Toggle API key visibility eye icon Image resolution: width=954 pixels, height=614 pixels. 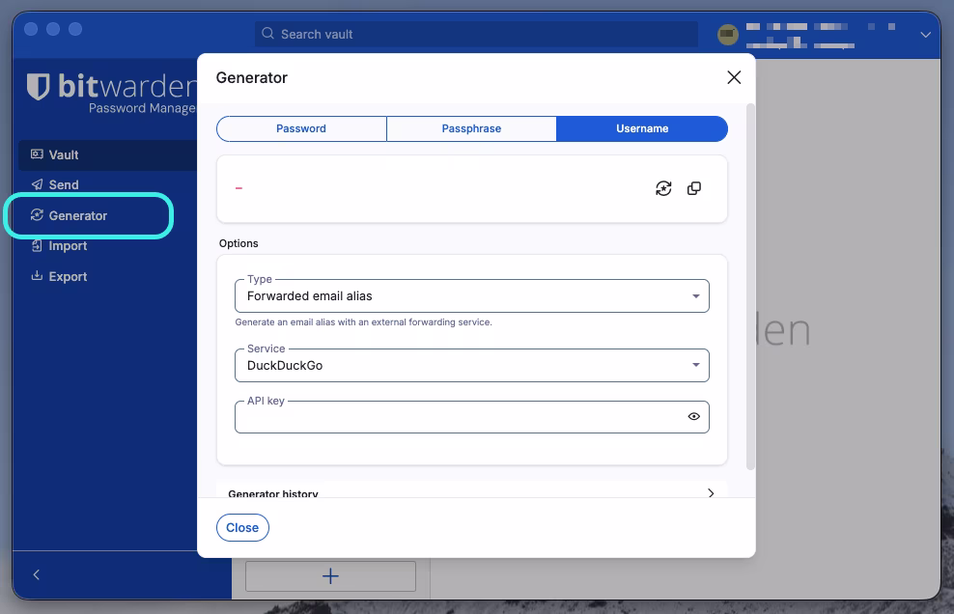coord(693,417)
